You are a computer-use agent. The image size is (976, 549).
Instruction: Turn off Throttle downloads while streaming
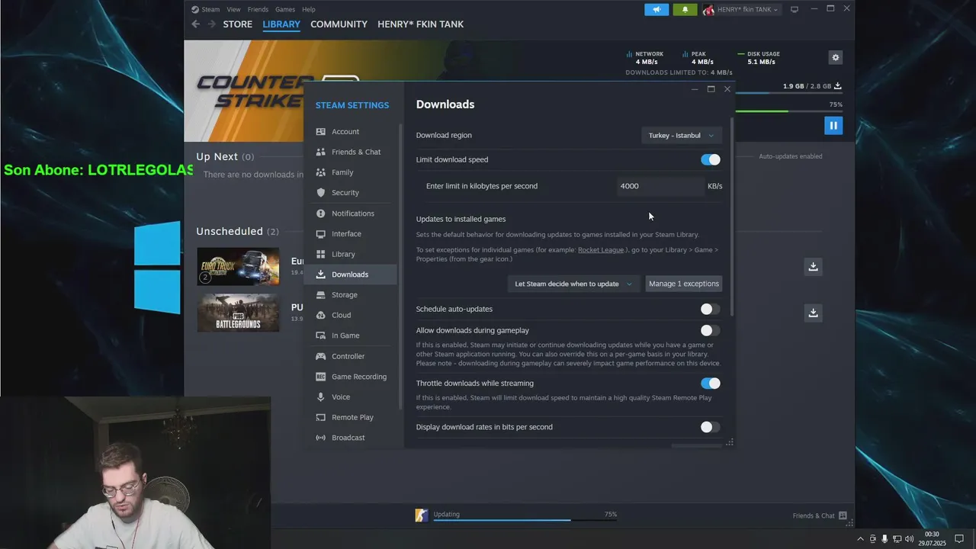[710, 384]
